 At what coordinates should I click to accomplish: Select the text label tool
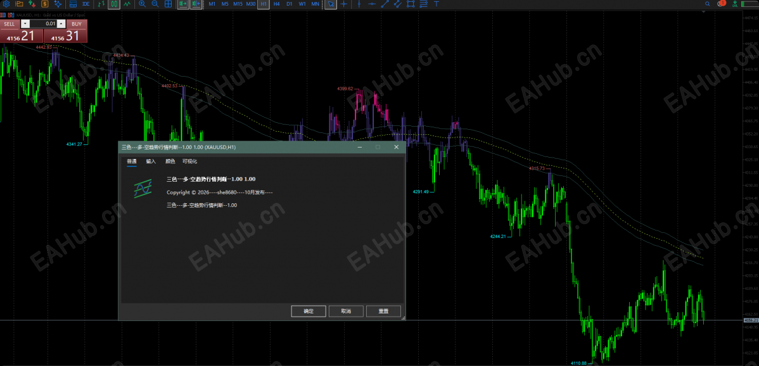pyautogui.click(x=437, y=4)
